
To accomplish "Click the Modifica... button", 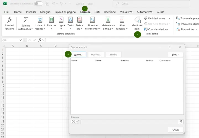I will coord(96,55).
